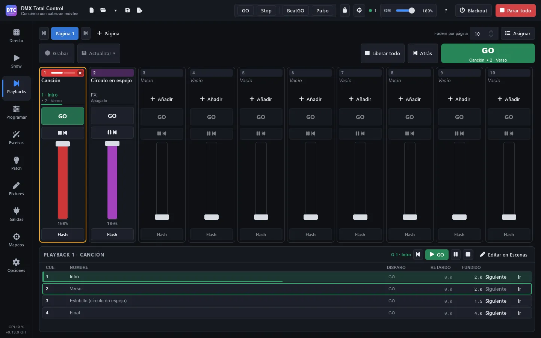Go to the previous playback page
Image resolution: width=541 pixels, height=338 pixels.
point(44,33)
